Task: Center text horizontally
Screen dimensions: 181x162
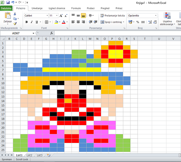Action: click(78, 22)
